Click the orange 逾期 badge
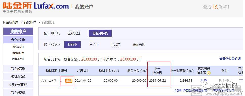Image resolution: width=245 pixels, height=96 pixels. point(69,81)
